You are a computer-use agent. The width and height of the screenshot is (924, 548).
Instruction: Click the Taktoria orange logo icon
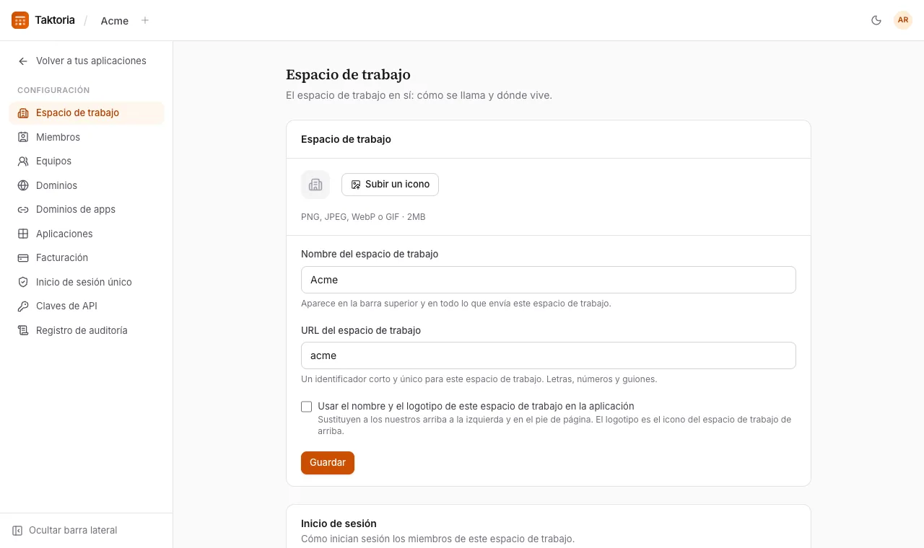coord(20,20)
